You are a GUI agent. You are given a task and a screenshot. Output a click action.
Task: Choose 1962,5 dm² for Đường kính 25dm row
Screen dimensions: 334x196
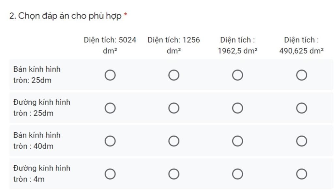coord(237,108)
